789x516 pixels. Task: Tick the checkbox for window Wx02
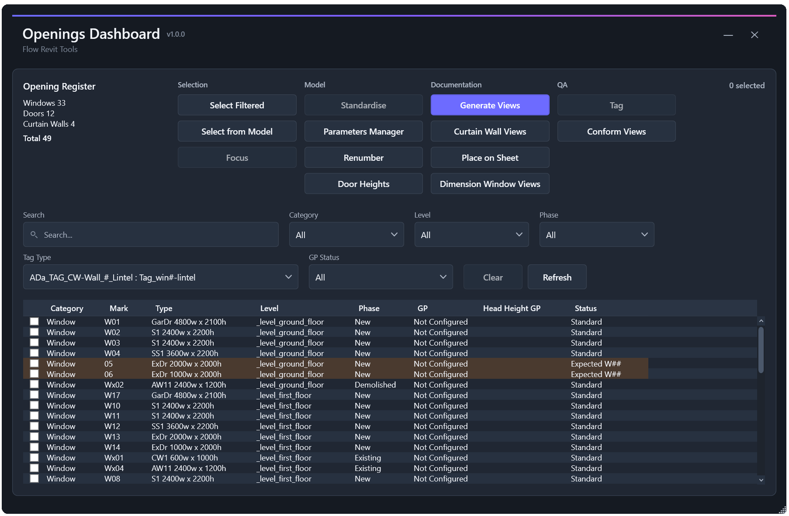tap(34, 384)
